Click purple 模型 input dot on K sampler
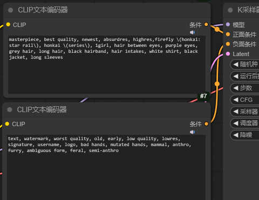 coord(228,24)
